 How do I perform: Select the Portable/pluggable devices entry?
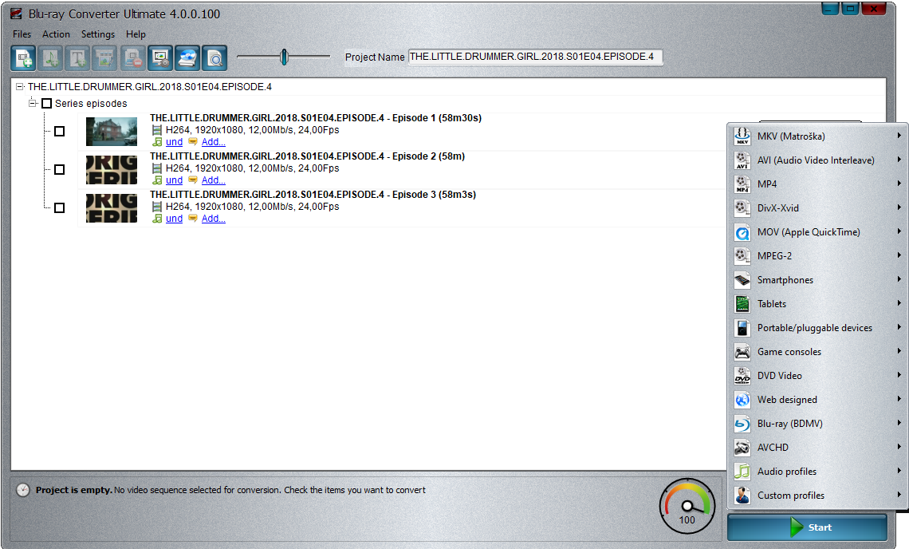817,328
